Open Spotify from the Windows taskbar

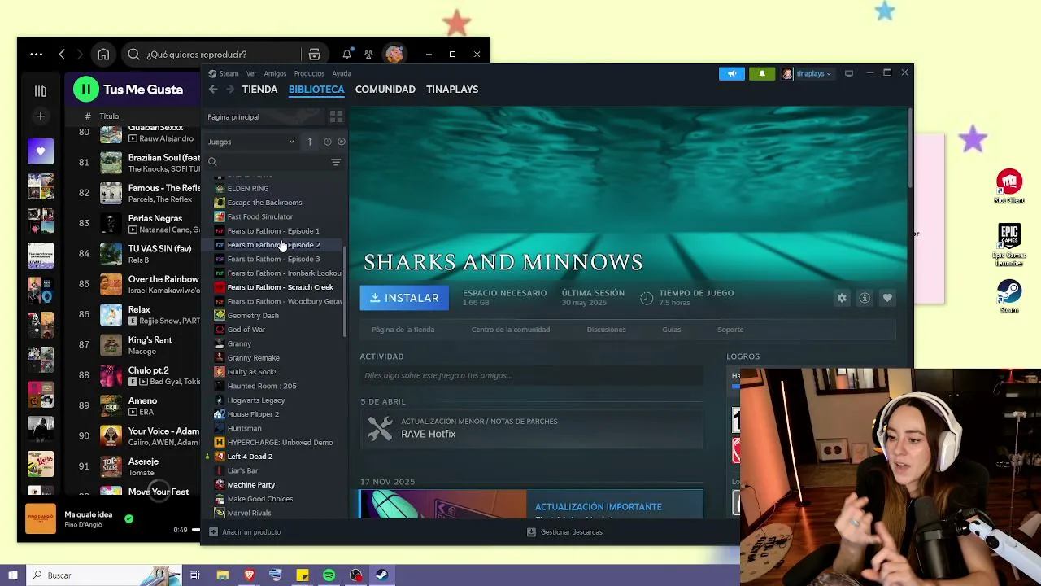tap(329, 575)
